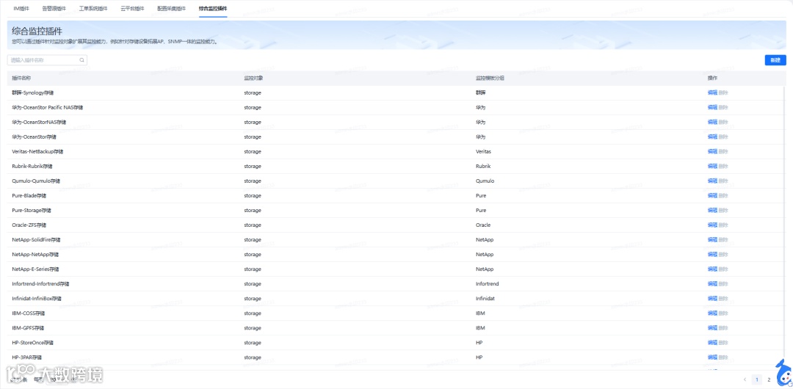This screenshot has width=793, height=389.
Task: Edit the Pure-Blade存储 plugin
Action: [x=712, y=196]
